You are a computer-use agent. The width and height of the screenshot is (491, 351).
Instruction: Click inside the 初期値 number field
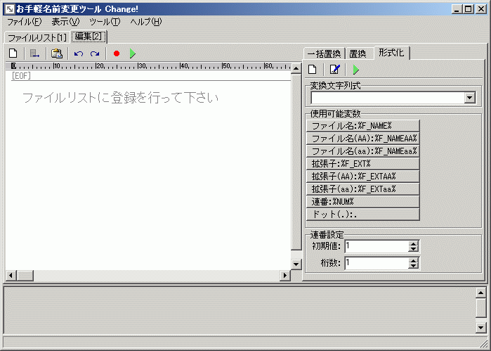pos(375,246)
